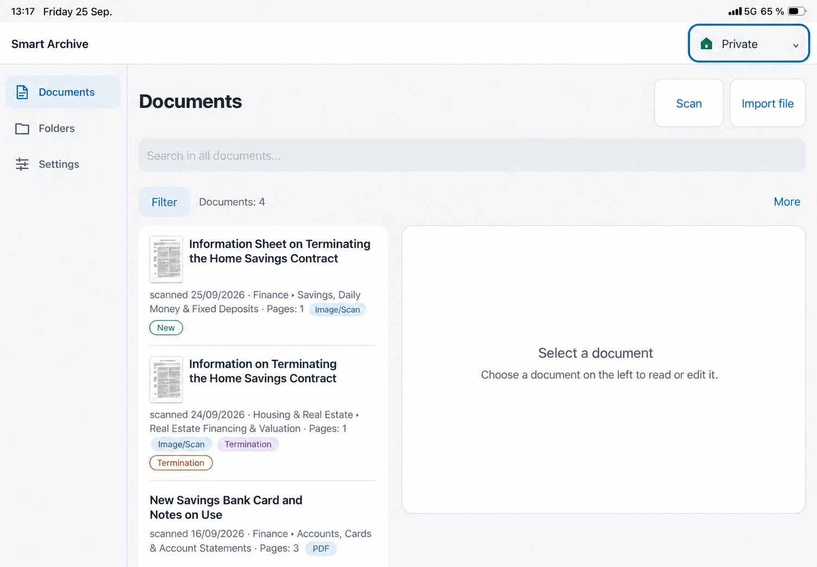Open thumbnail of Information Sheet on Terminating document

166,259
